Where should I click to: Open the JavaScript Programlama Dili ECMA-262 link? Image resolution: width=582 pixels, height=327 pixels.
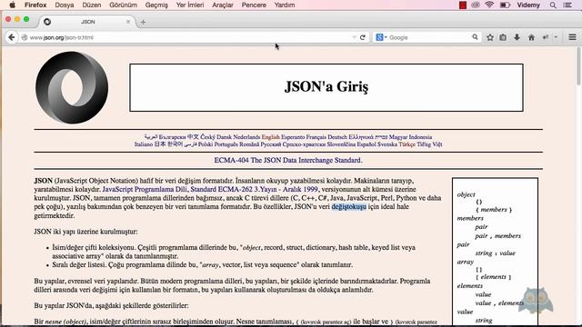pyautogui.click(x=210, y=189)
